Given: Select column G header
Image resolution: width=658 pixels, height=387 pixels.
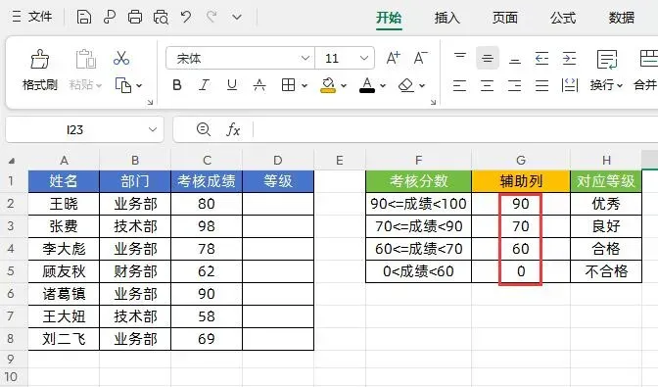Looking at the screenshot, I should pyautogui.click(x=521, y=160).
